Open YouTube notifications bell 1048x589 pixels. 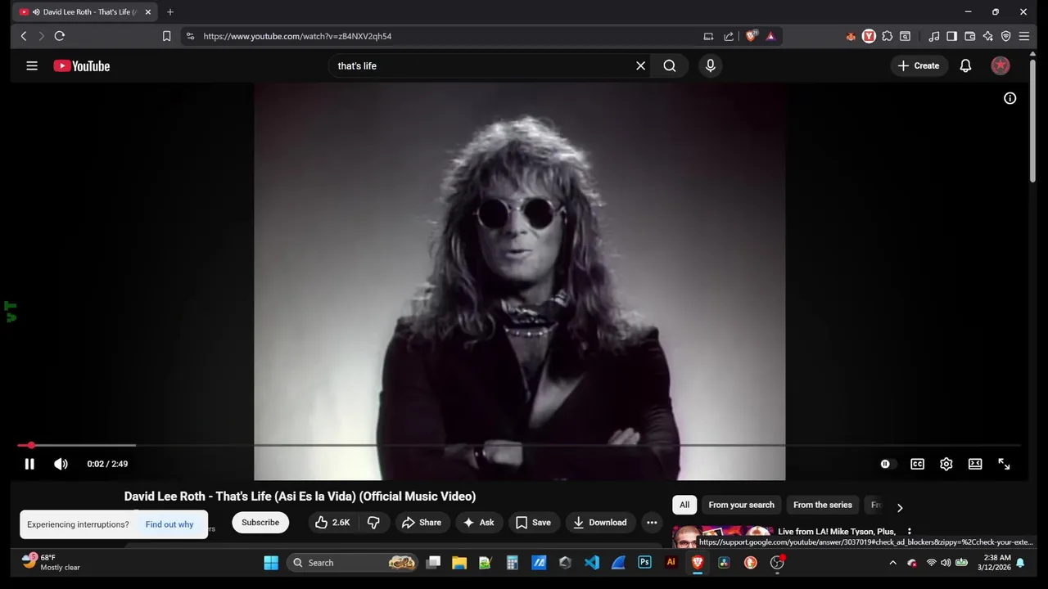point(966,65)
